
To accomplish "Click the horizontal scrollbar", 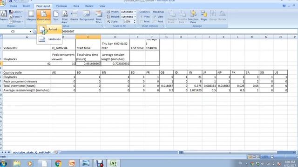I will coord(230,152).
